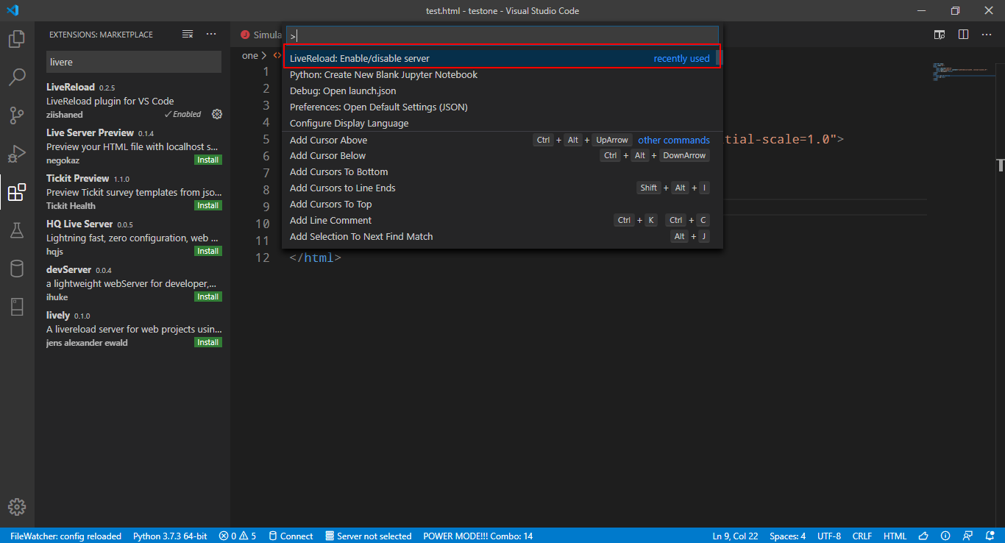Select Python: Create New Blank Jupyter Notebook
Image resolution: width=1005 pixels, height=543 pixels.
coord(502,74)
